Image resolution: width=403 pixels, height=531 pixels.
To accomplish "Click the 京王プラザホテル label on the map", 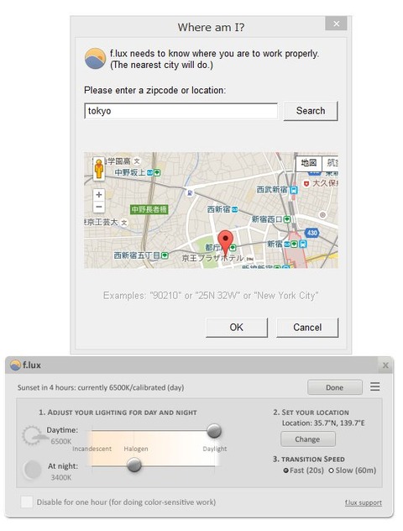I will click(x=212, y=259).
